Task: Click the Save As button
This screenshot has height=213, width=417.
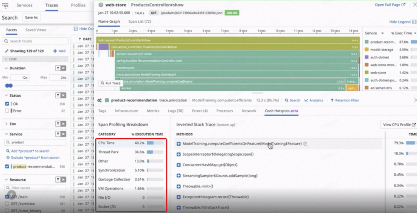Action: click(31, 17)
